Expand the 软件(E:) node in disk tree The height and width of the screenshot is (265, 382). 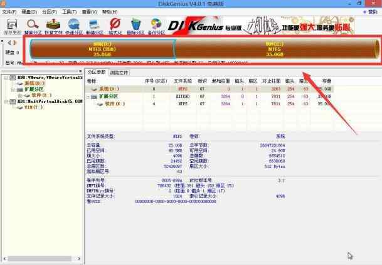(x=20, y=95)
